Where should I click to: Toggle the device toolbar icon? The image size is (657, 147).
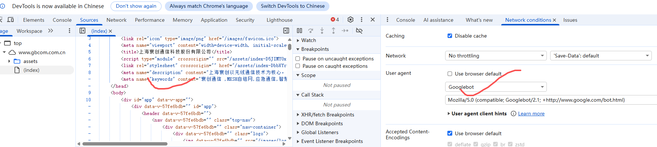click(x=11, y=20)
